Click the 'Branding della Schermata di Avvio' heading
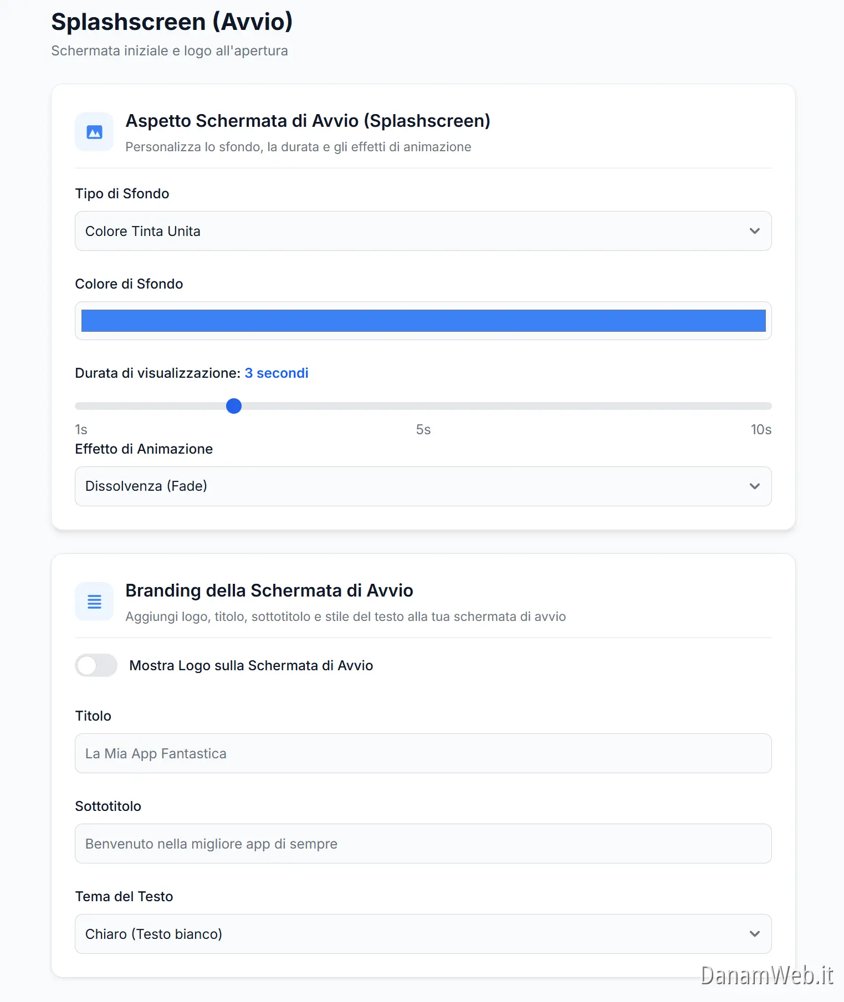Image resolution: width=844 pixels, height=1002 pixels. (x=269, y=590)
